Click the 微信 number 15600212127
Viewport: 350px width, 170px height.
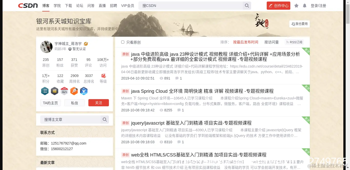62,149
